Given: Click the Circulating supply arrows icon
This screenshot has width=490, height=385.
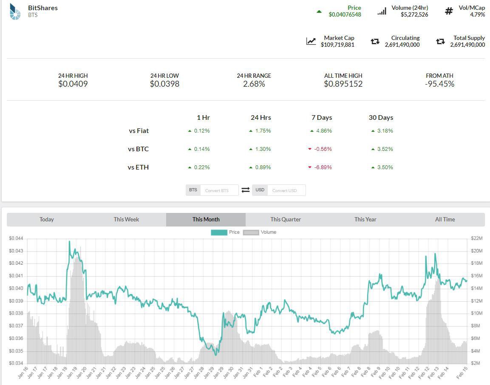Looking at the screenshot, I should (x=375, y=41).
